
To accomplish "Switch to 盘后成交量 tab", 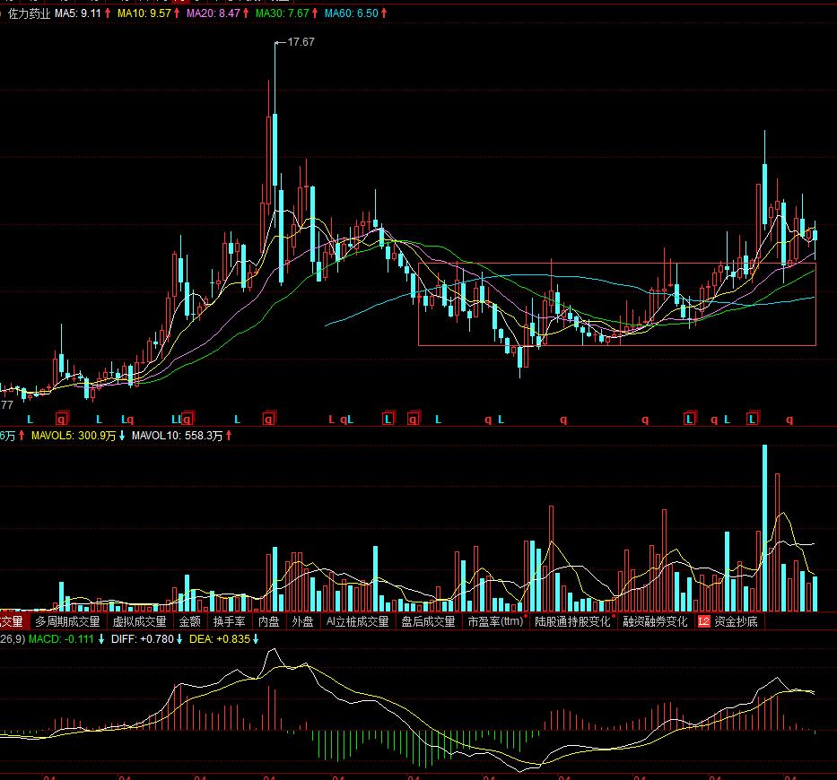I will tap(428, 621).
